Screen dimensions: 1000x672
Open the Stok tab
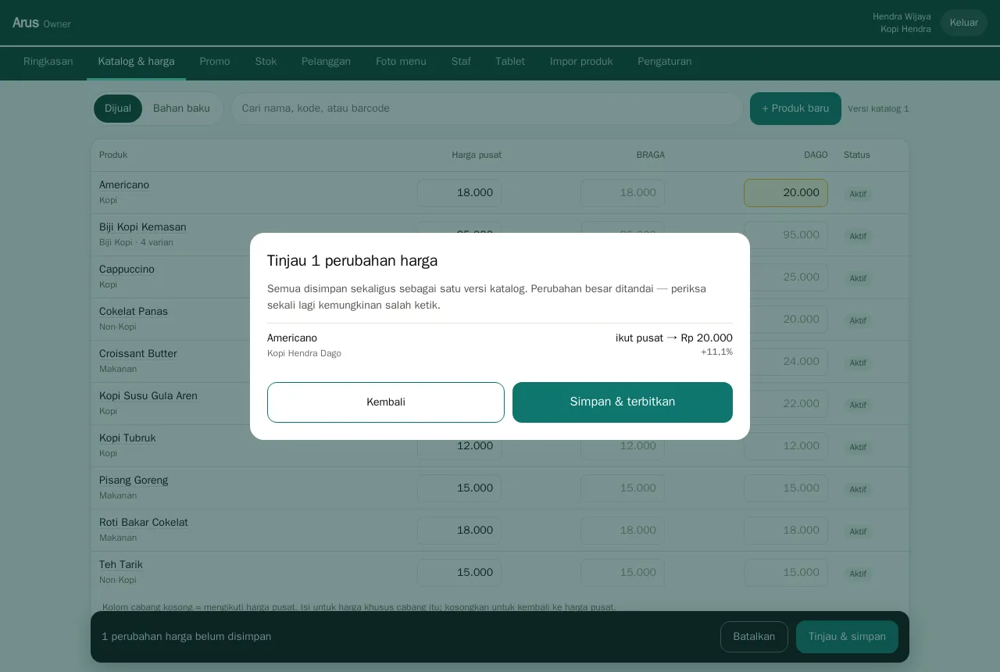tap(266, 62)
